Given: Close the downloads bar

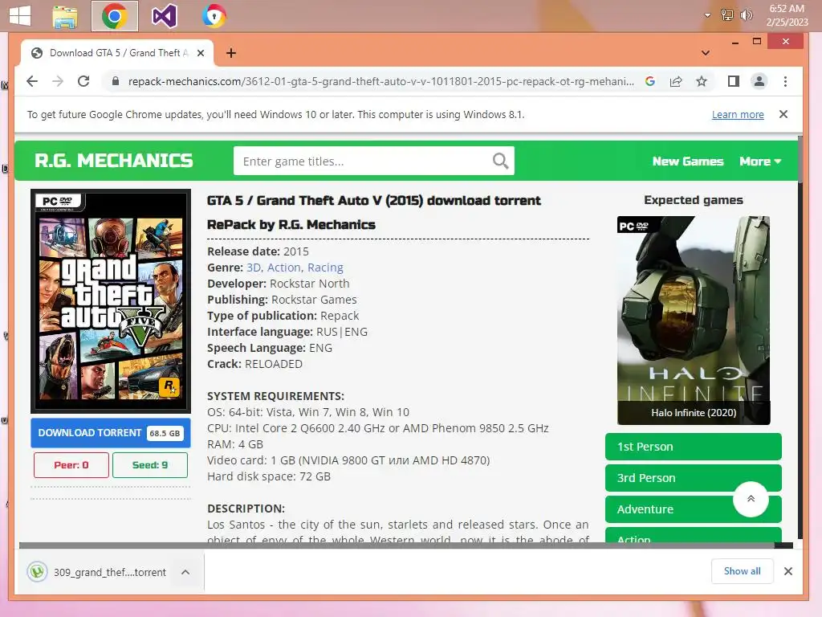Looking at the screenshot, I should tap(788, 571).
